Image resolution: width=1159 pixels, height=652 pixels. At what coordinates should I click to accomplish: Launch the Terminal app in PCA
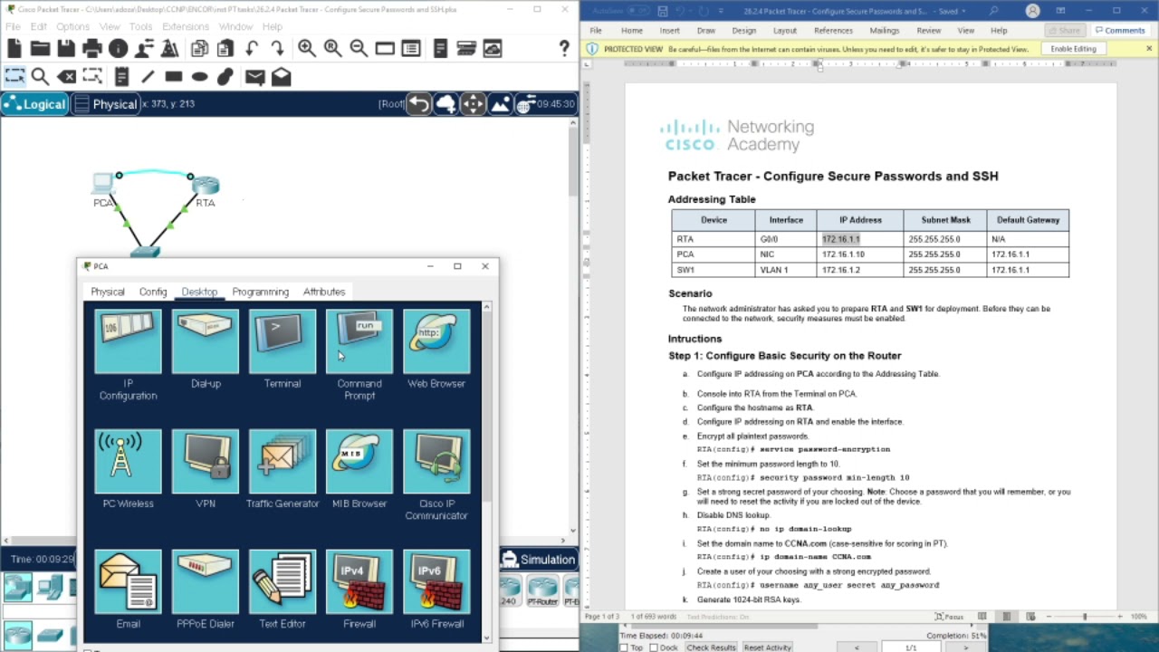coord(283,341)
